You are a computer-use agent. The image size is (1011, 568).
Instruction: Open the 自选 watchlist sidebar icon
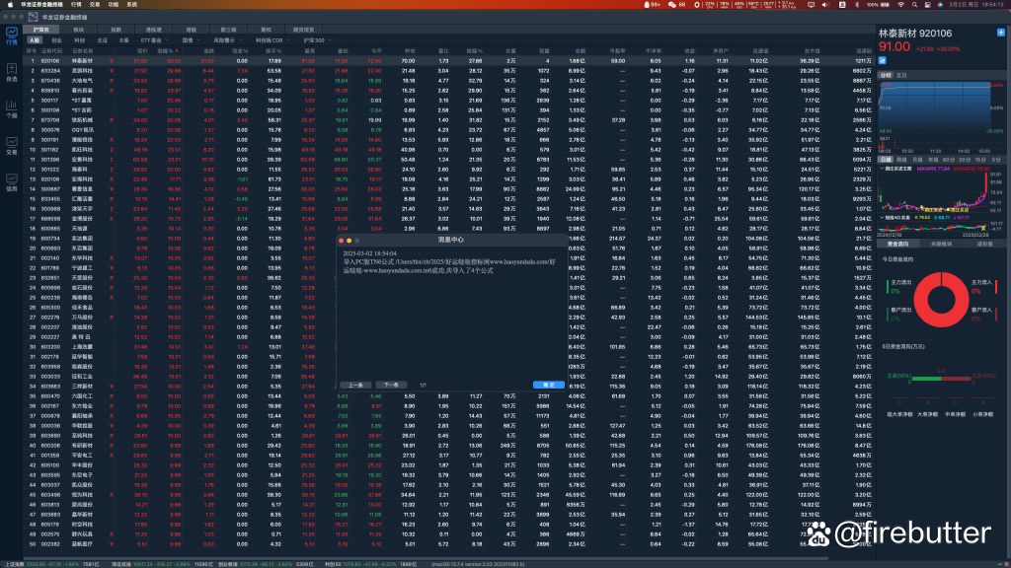pos(11,74)
